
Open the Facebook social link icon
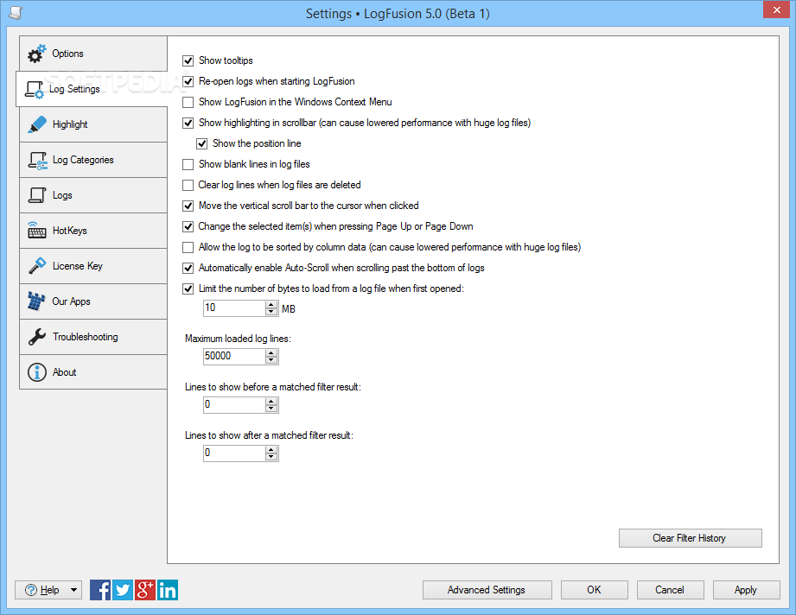pyautogui.click(x=100, y=590)
